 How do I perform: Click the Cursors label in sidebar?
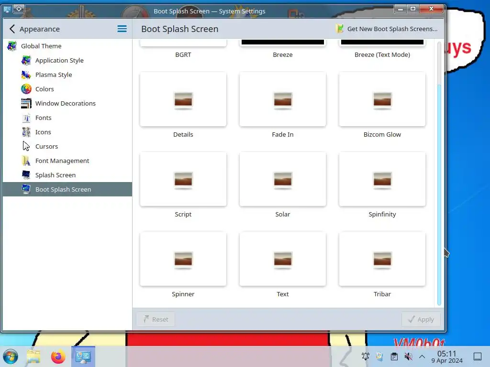pyautogui.click(x=46, y=146)
